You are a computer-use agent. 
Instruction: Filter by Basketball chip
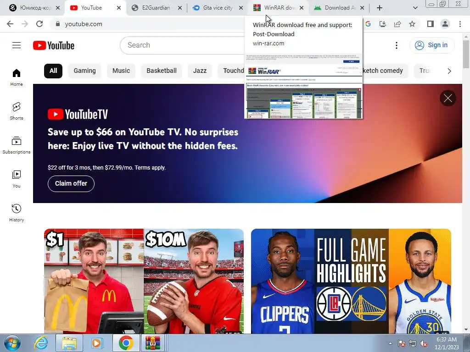(161, 71)
